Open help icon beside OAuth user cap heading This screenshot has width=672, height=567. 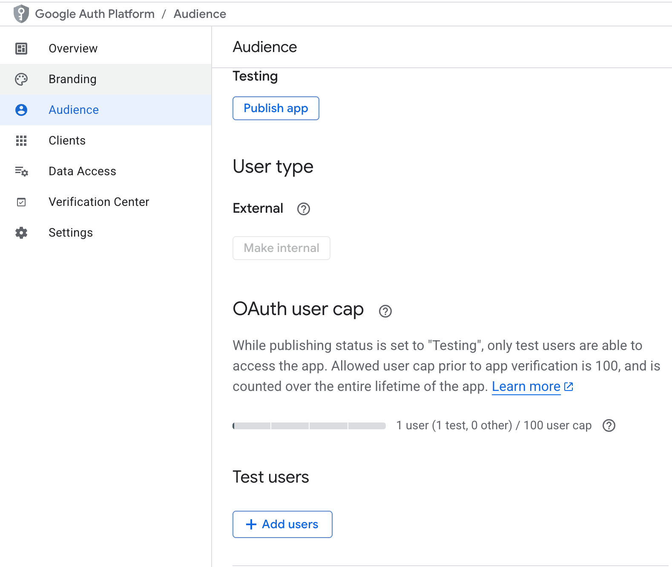(x=385, y=311)
